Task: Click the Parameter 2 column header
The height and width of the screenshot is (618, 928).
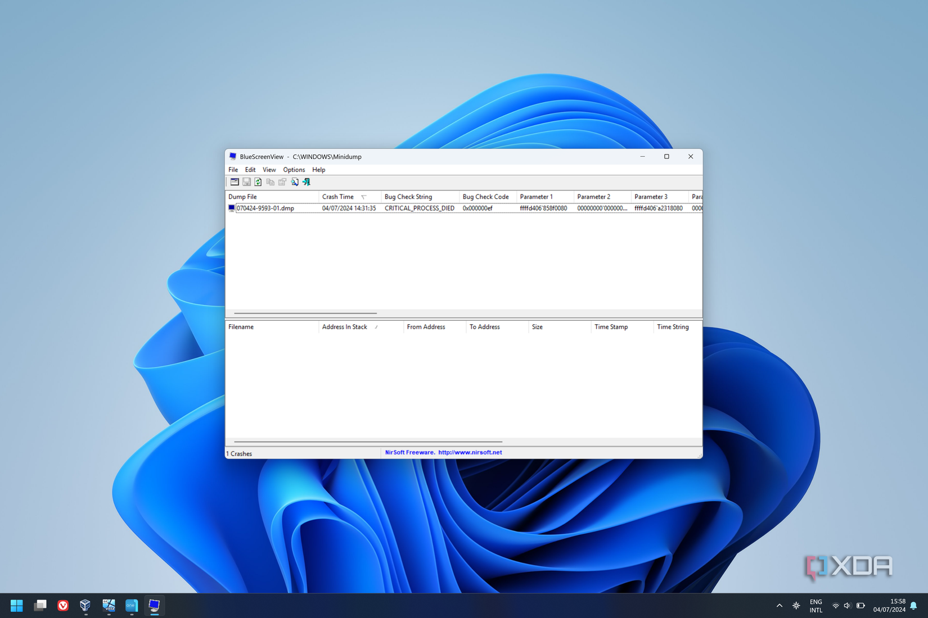Action: [x=603, y=197]
